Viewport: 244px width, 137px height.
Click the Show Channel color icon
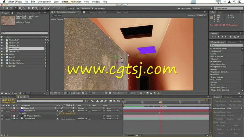(89, 93)
